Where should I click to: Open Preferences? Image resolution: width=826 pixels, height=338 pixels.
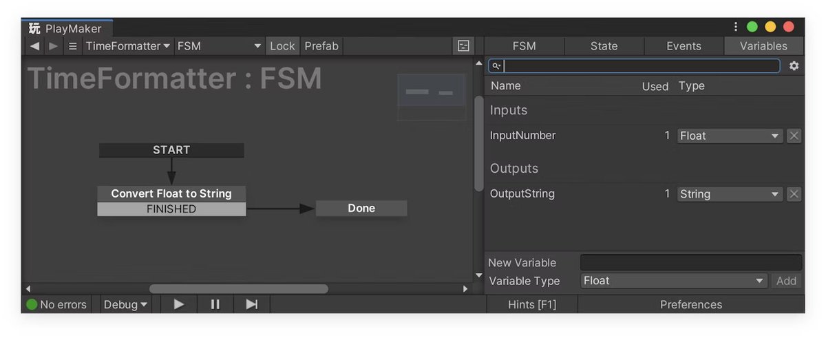[x=691, y=304]
